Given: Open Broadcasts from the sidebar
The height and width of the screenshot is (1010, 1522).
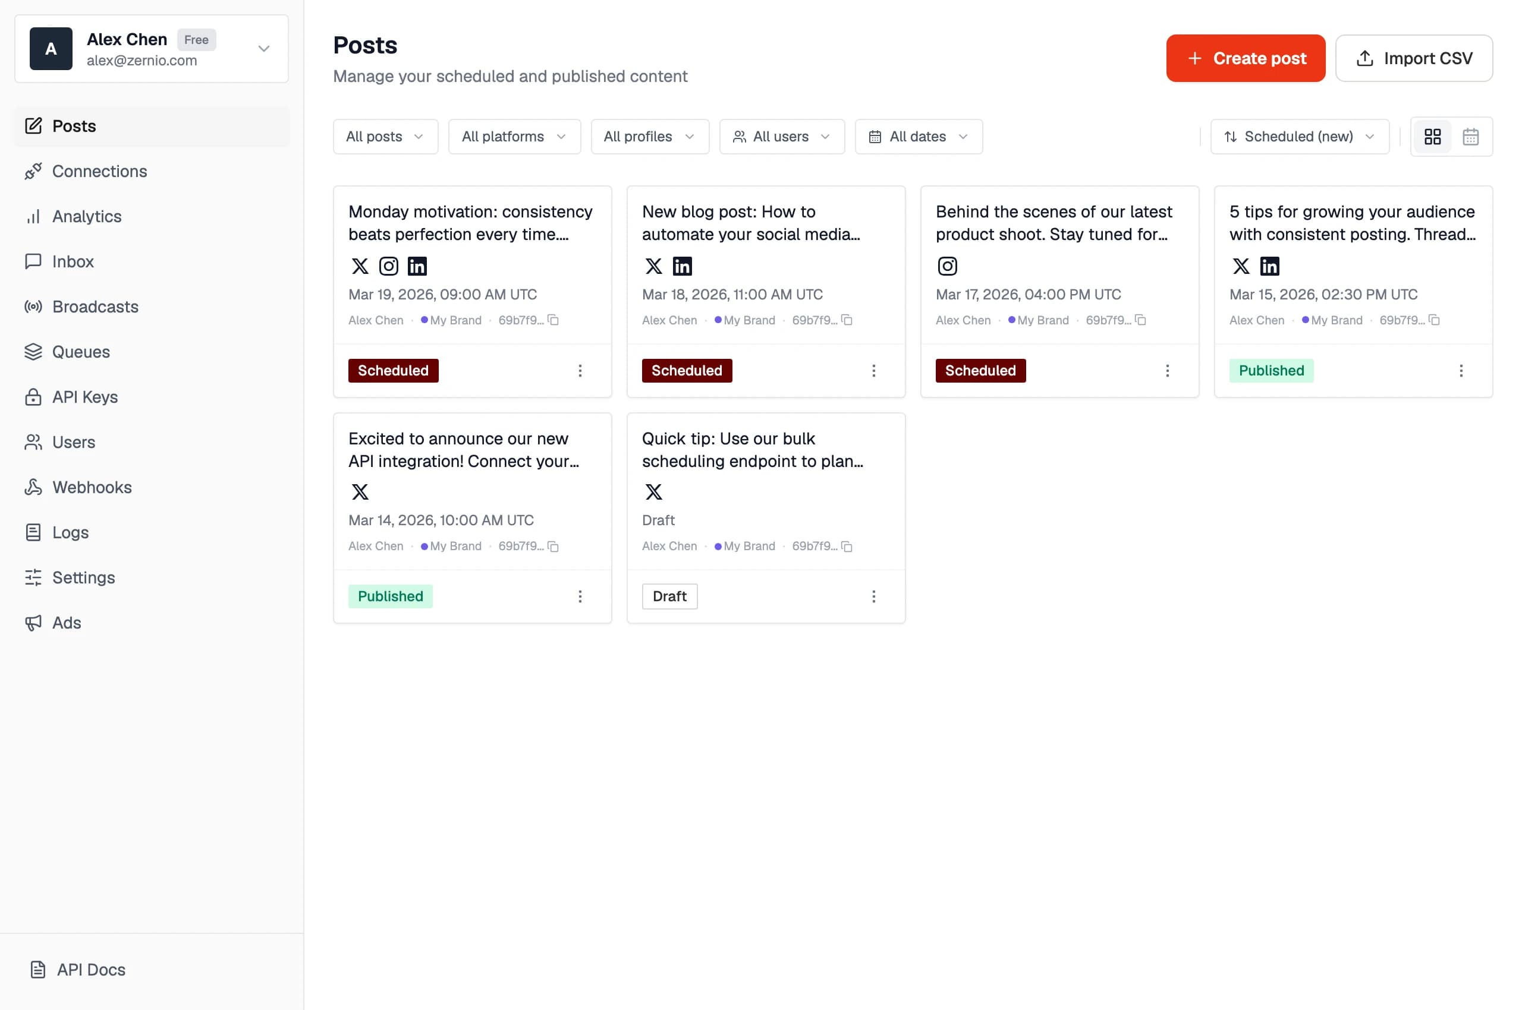Looking at the screenshot, I should pyautogui.click(x=94, y=307).
